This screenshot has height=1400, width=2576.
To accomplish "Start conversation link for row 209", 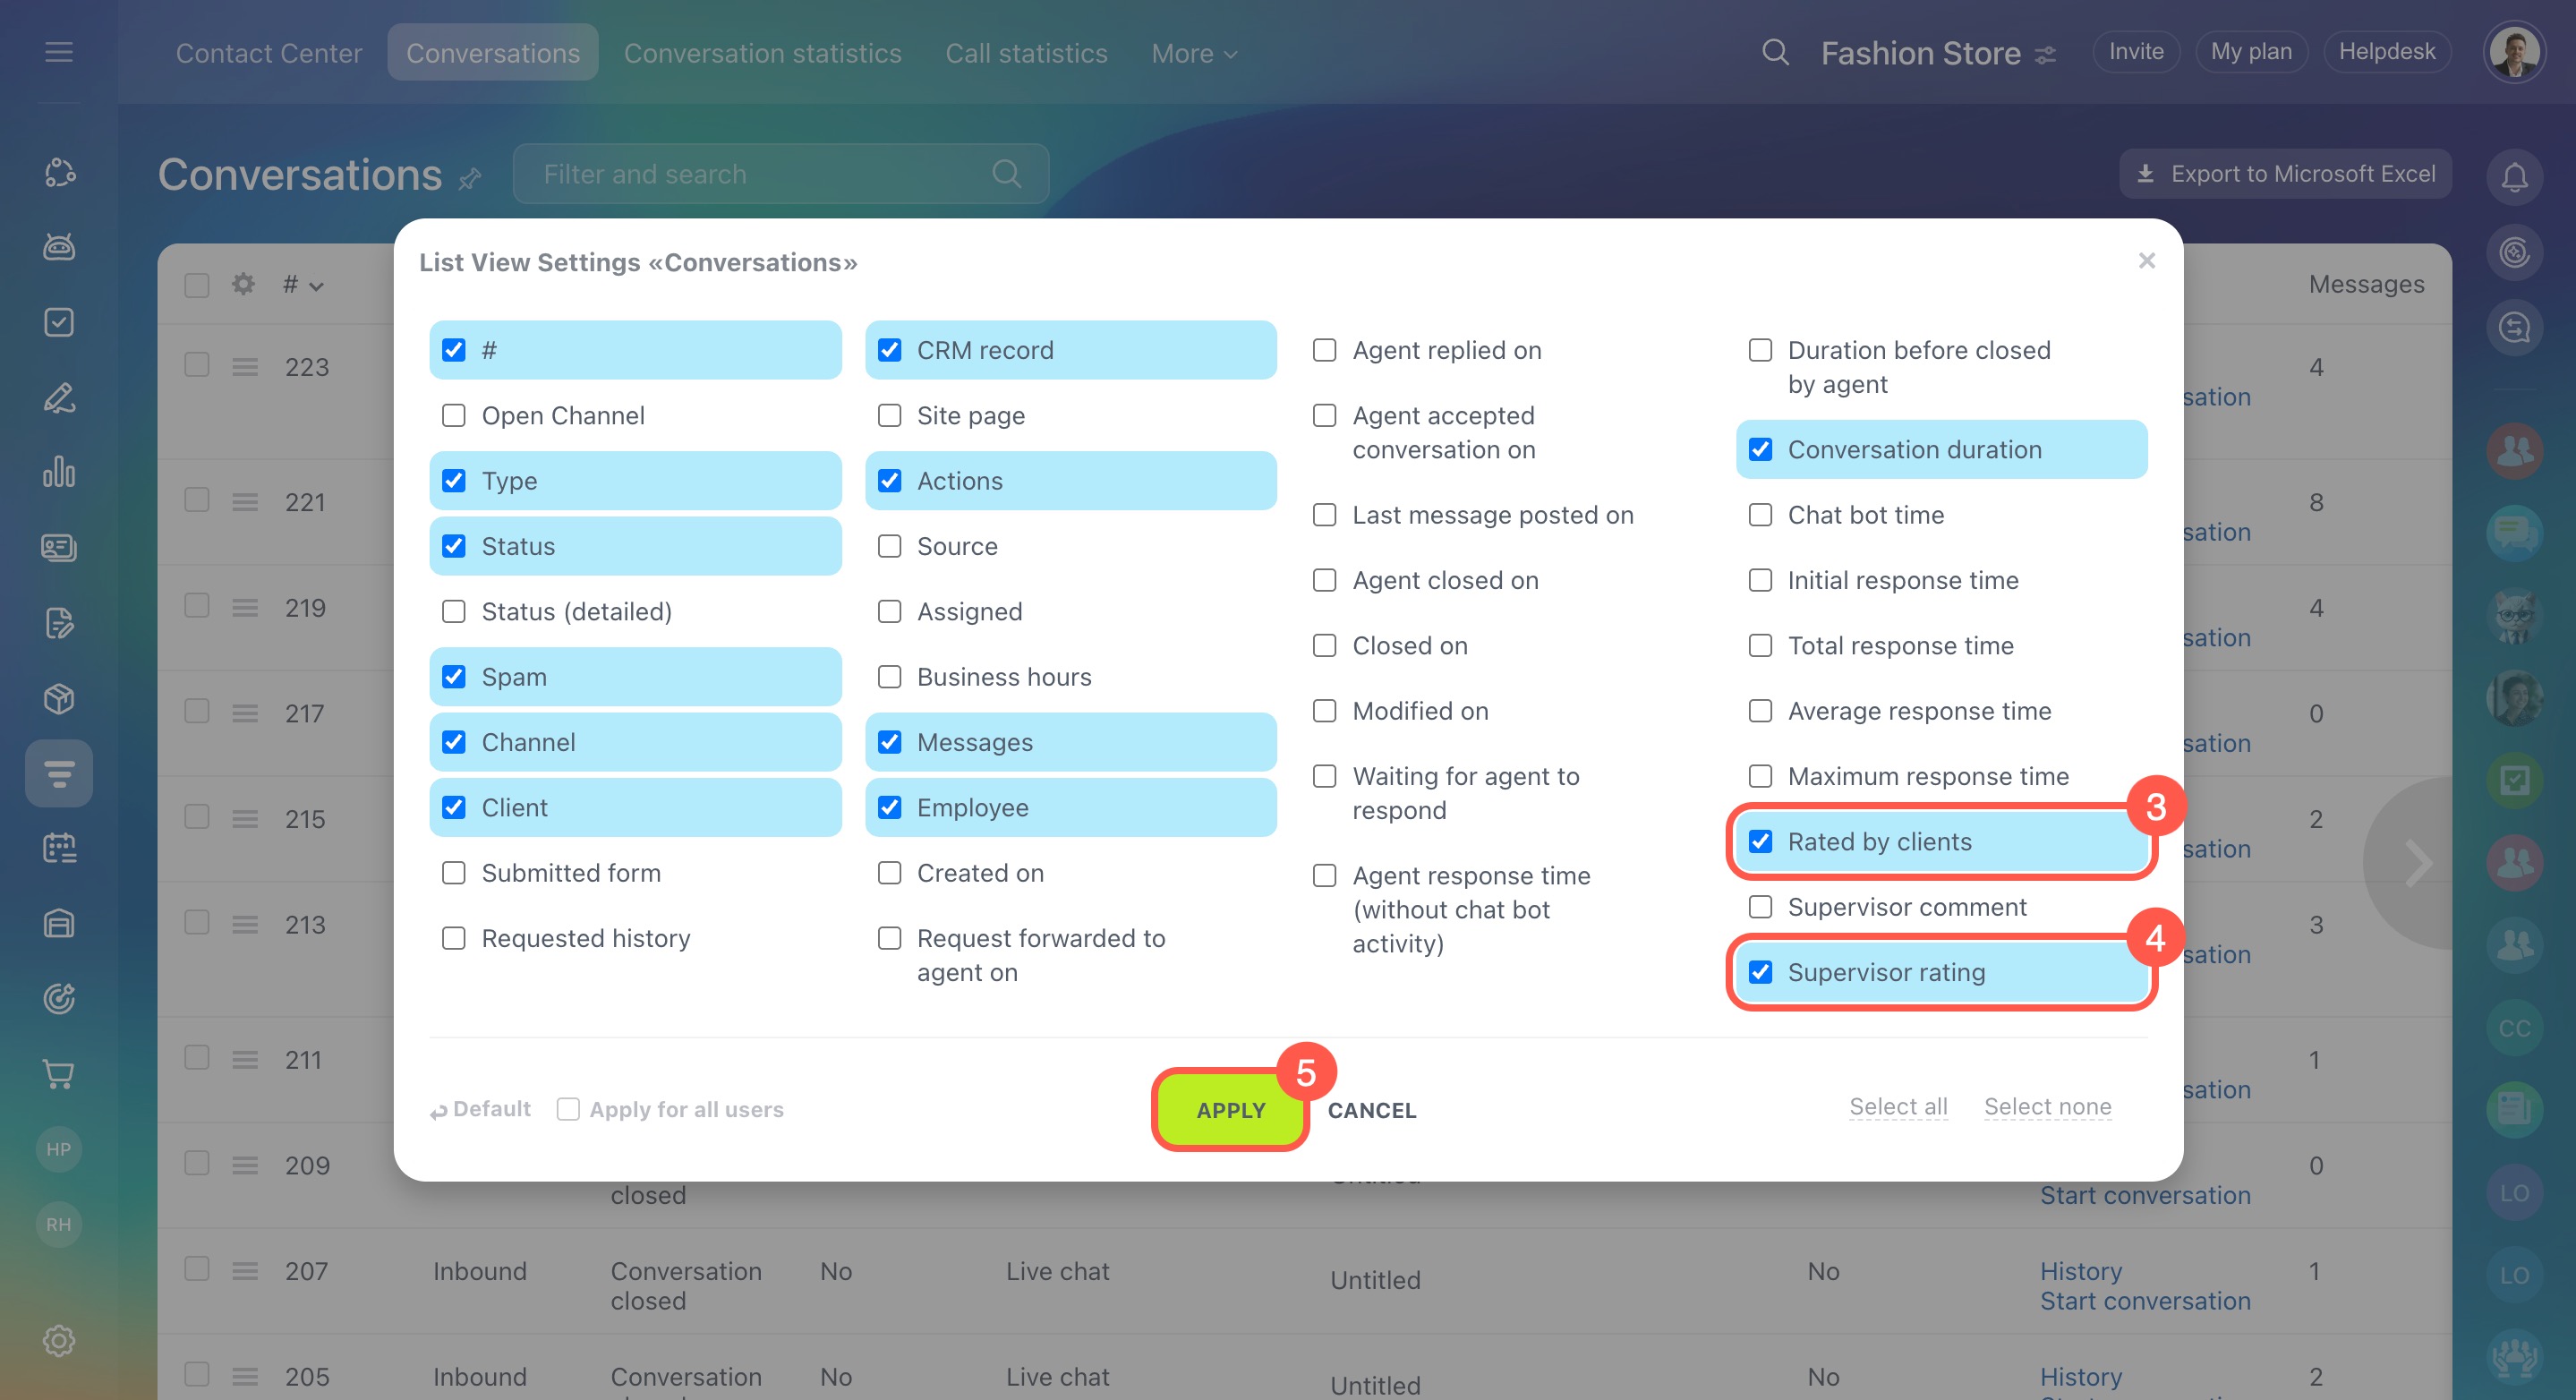I will tap(2145, 1196).
